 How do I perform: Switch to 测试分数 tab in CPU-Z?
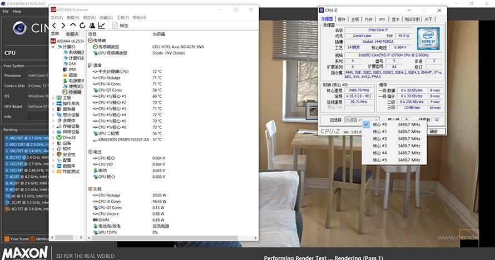412,19
